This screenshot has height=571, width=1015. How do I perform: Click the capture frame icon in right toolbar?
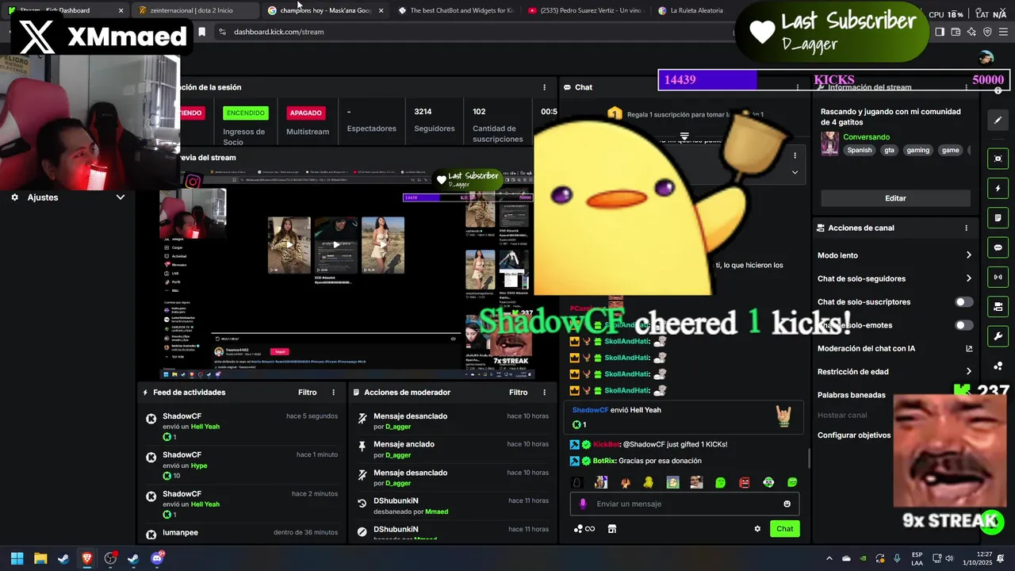tap(998, 159)
